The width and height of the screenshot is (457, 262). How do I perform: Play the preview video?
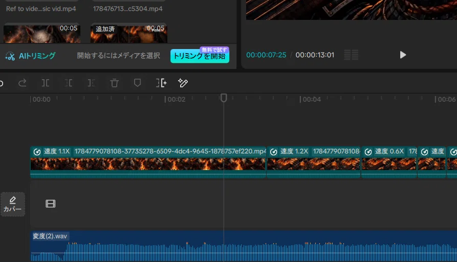tap(403, 55)
